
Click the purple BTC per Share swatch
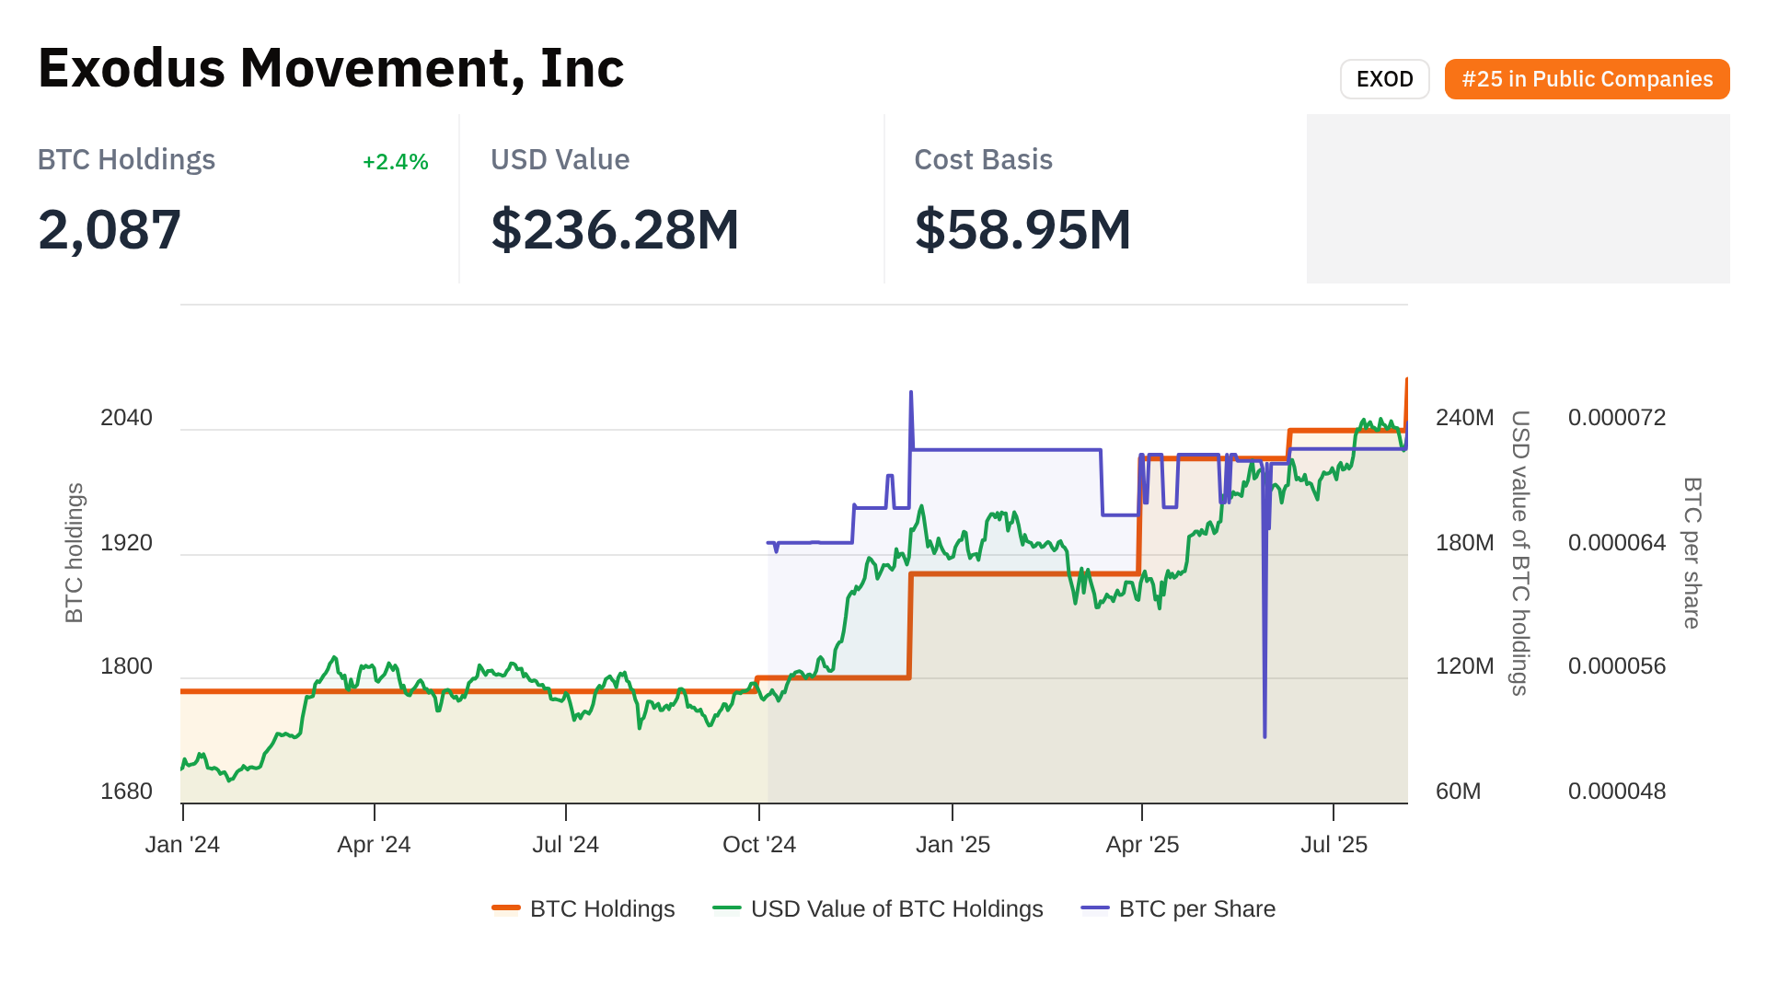tap(1095, 909)
